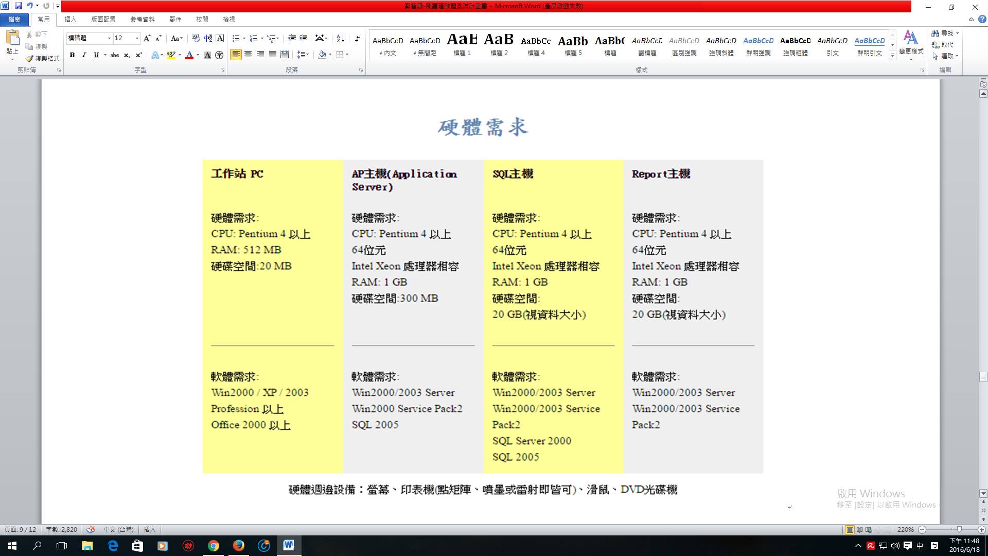Open the bullets list dropdown
Viewport: 988px width, 556px height.
tap(244, 38)
